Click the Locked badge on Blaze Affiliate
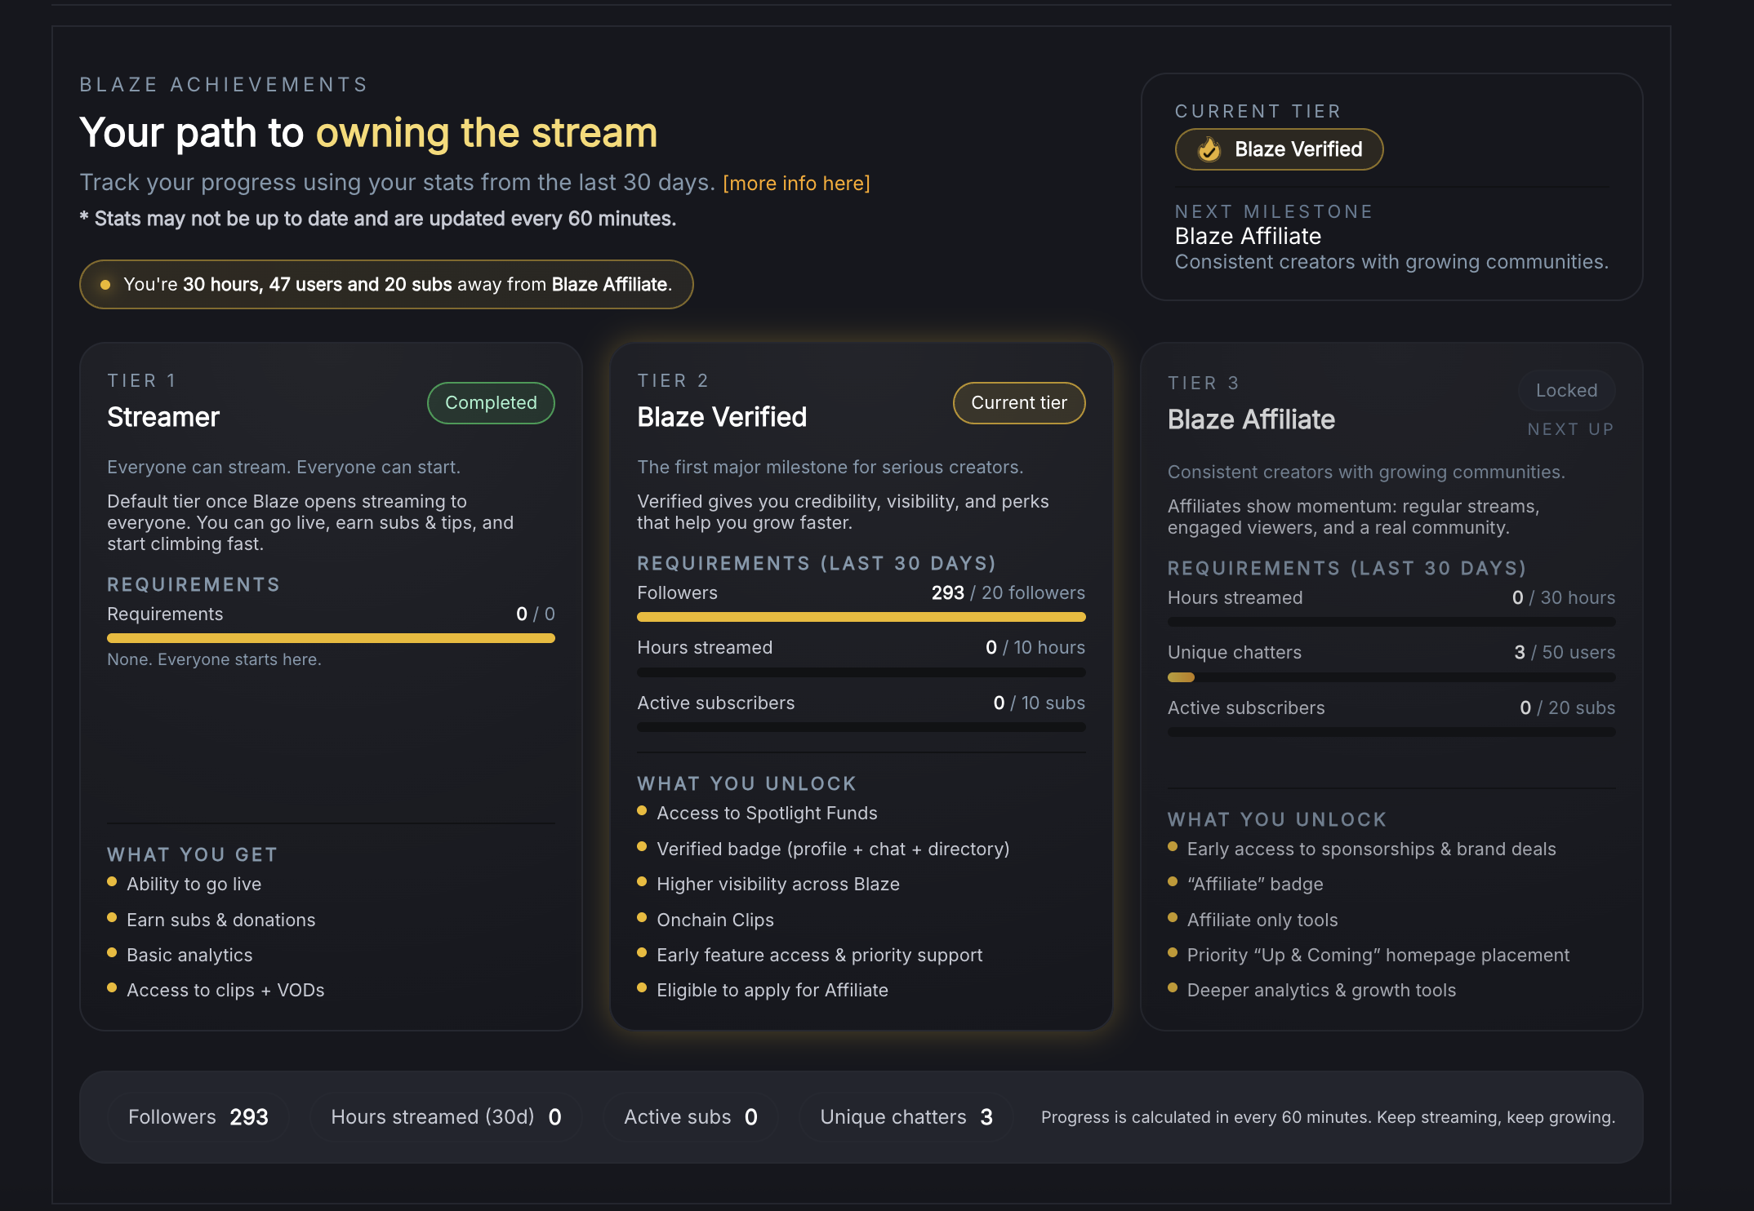The width and height of the screenshot is (1754, 1211). click(x=1565, y=390)
